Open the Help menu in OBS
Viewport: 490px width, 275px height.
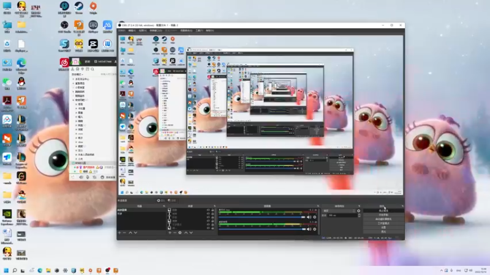click(x=209, y=31)
